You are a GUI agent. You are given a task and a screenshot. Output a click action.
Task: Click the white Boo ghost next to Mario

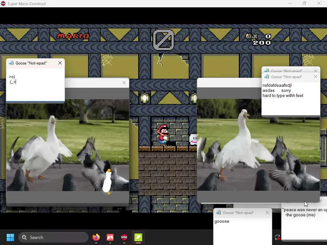(x=193, y=140)
